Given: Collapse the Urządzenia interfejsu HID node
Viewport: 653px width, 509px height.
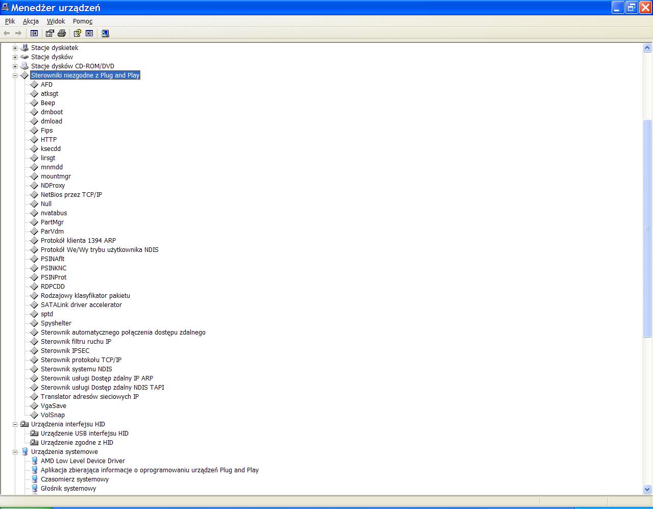Looking at the screenshot, I should pos(15,424).
